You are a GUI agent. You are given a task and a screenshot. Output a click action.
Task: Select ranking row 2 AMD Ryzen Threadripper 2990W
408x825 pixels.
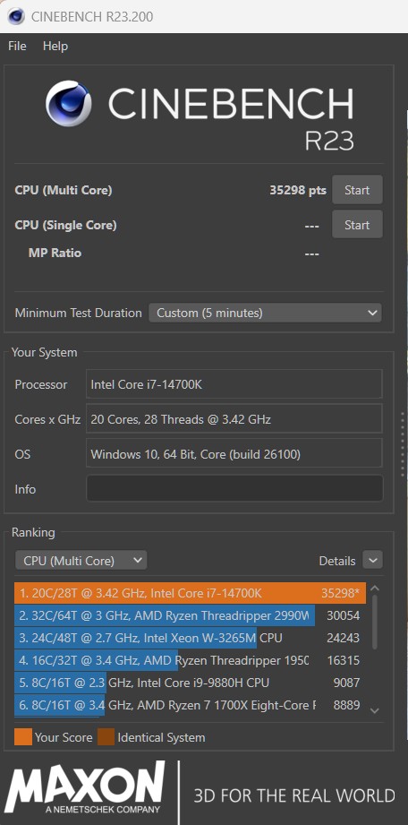[x=190, y=615]
